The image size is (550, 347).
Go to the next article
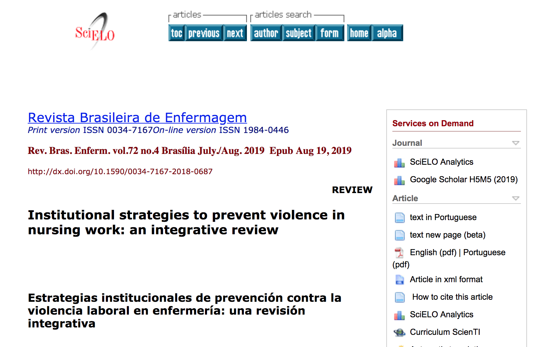pos(235,33)
